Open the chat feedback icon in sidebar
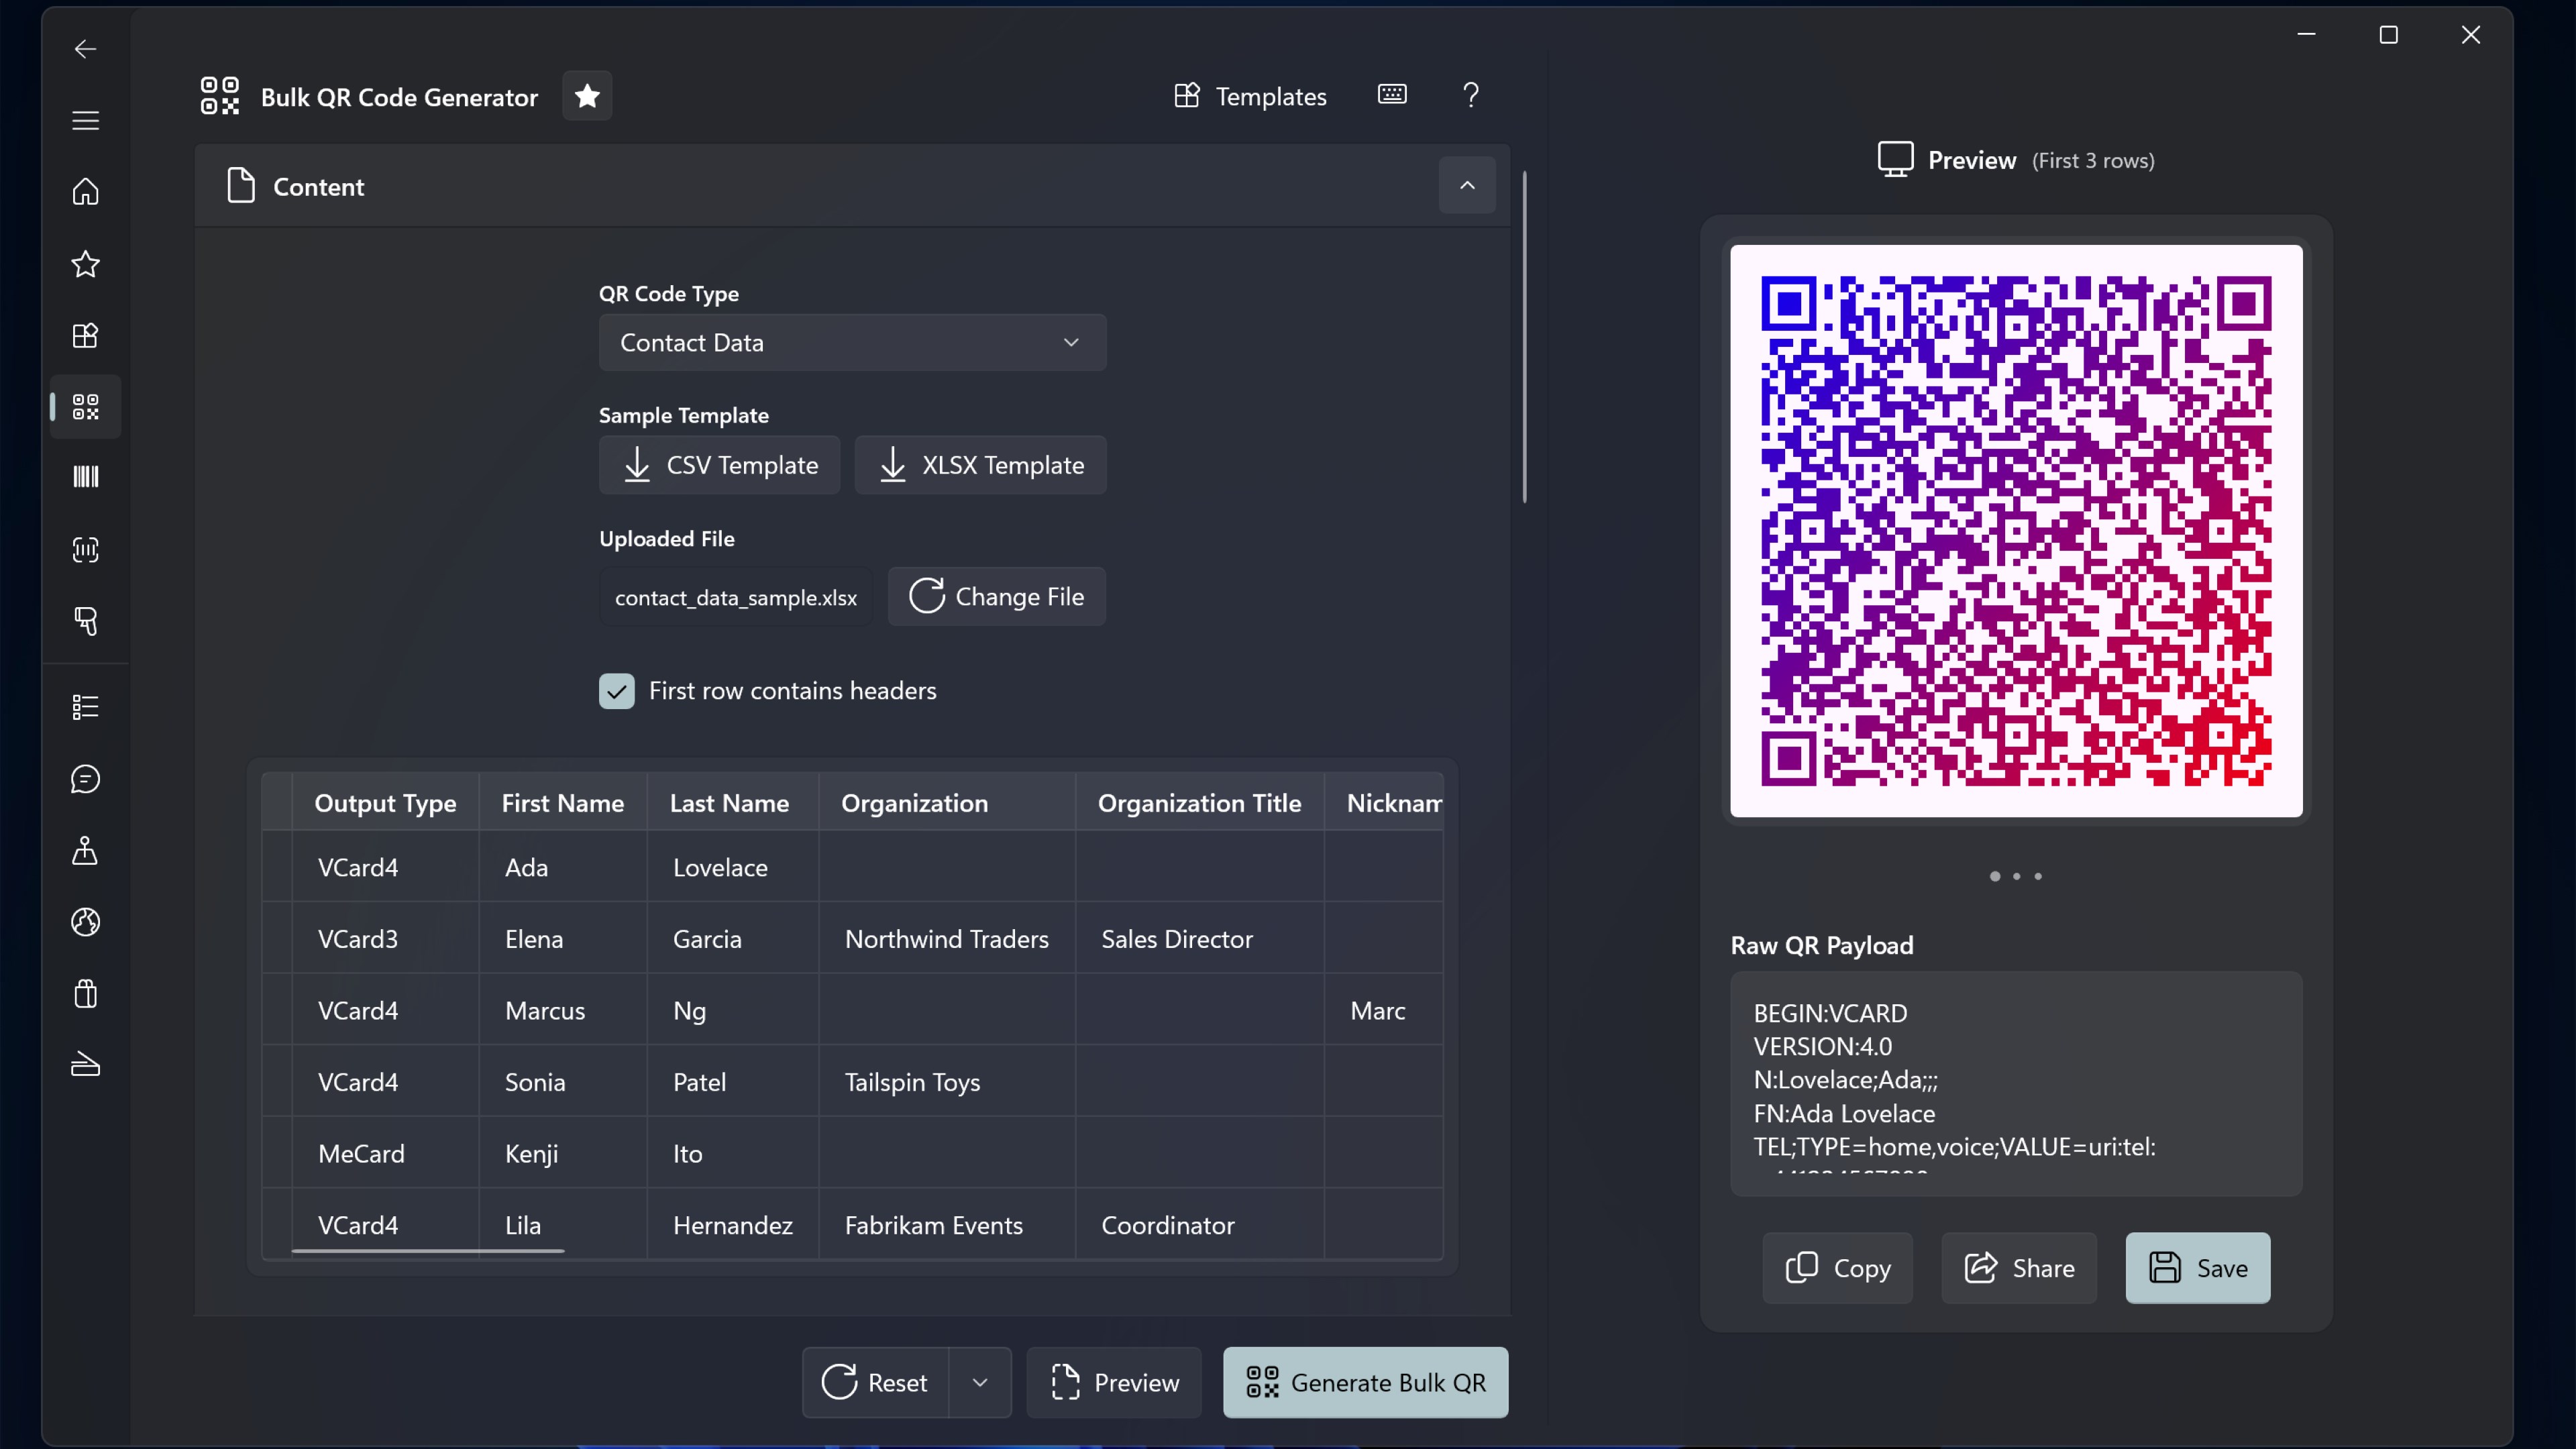The width and height of the screenshot is (2576, 1449). click(x=85, y=779)
